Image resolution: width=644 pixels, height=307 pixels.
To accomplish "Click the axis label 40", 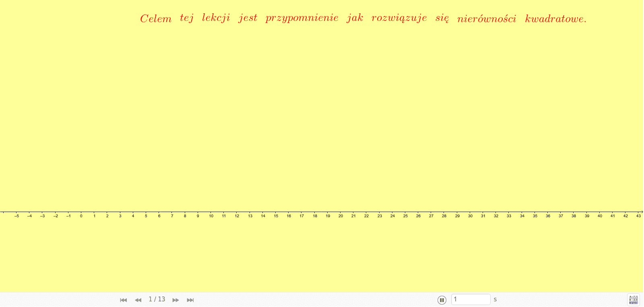I will pos(600,216).
